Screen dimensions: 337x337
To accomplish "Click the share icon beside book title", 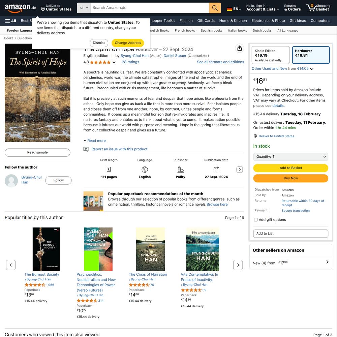I will tap(239, 48).
